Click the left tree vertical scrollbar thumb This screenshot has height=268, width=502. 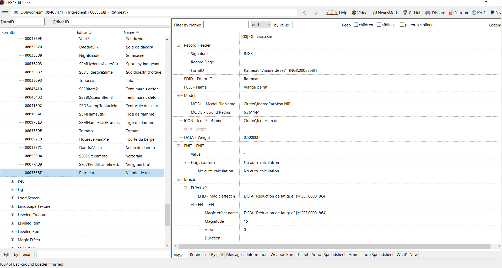(167, 215)
